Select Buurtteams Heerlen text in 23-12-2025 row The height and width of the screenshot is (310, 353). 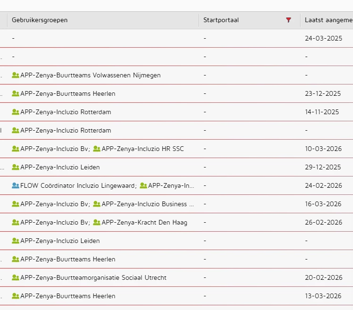click(68, 93)
